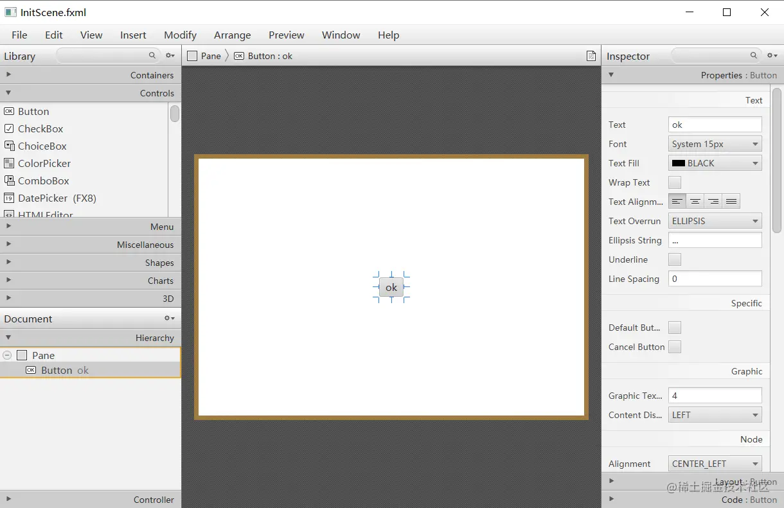Open the Library panel settings gear
Screen dimensions: 784x508
pos(168,56)
